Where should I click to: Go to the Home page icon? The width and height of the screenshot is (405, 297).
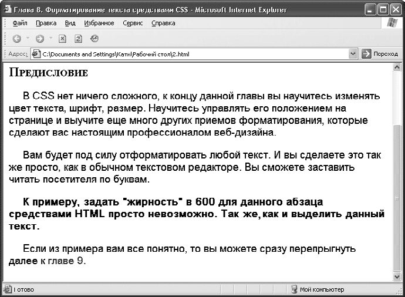coord(94,39)
